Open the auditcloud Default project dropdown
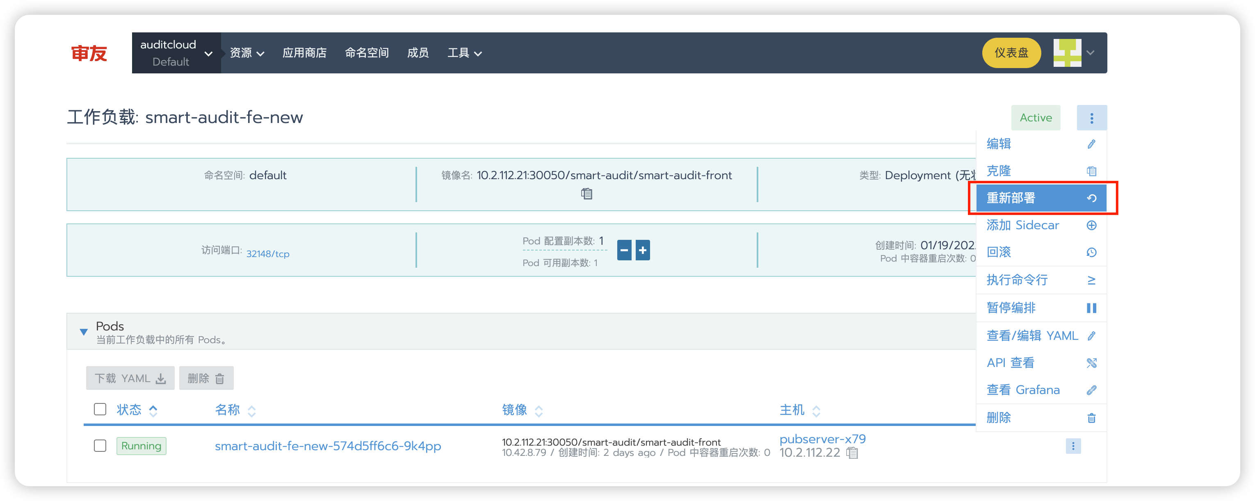 point(176,53)
